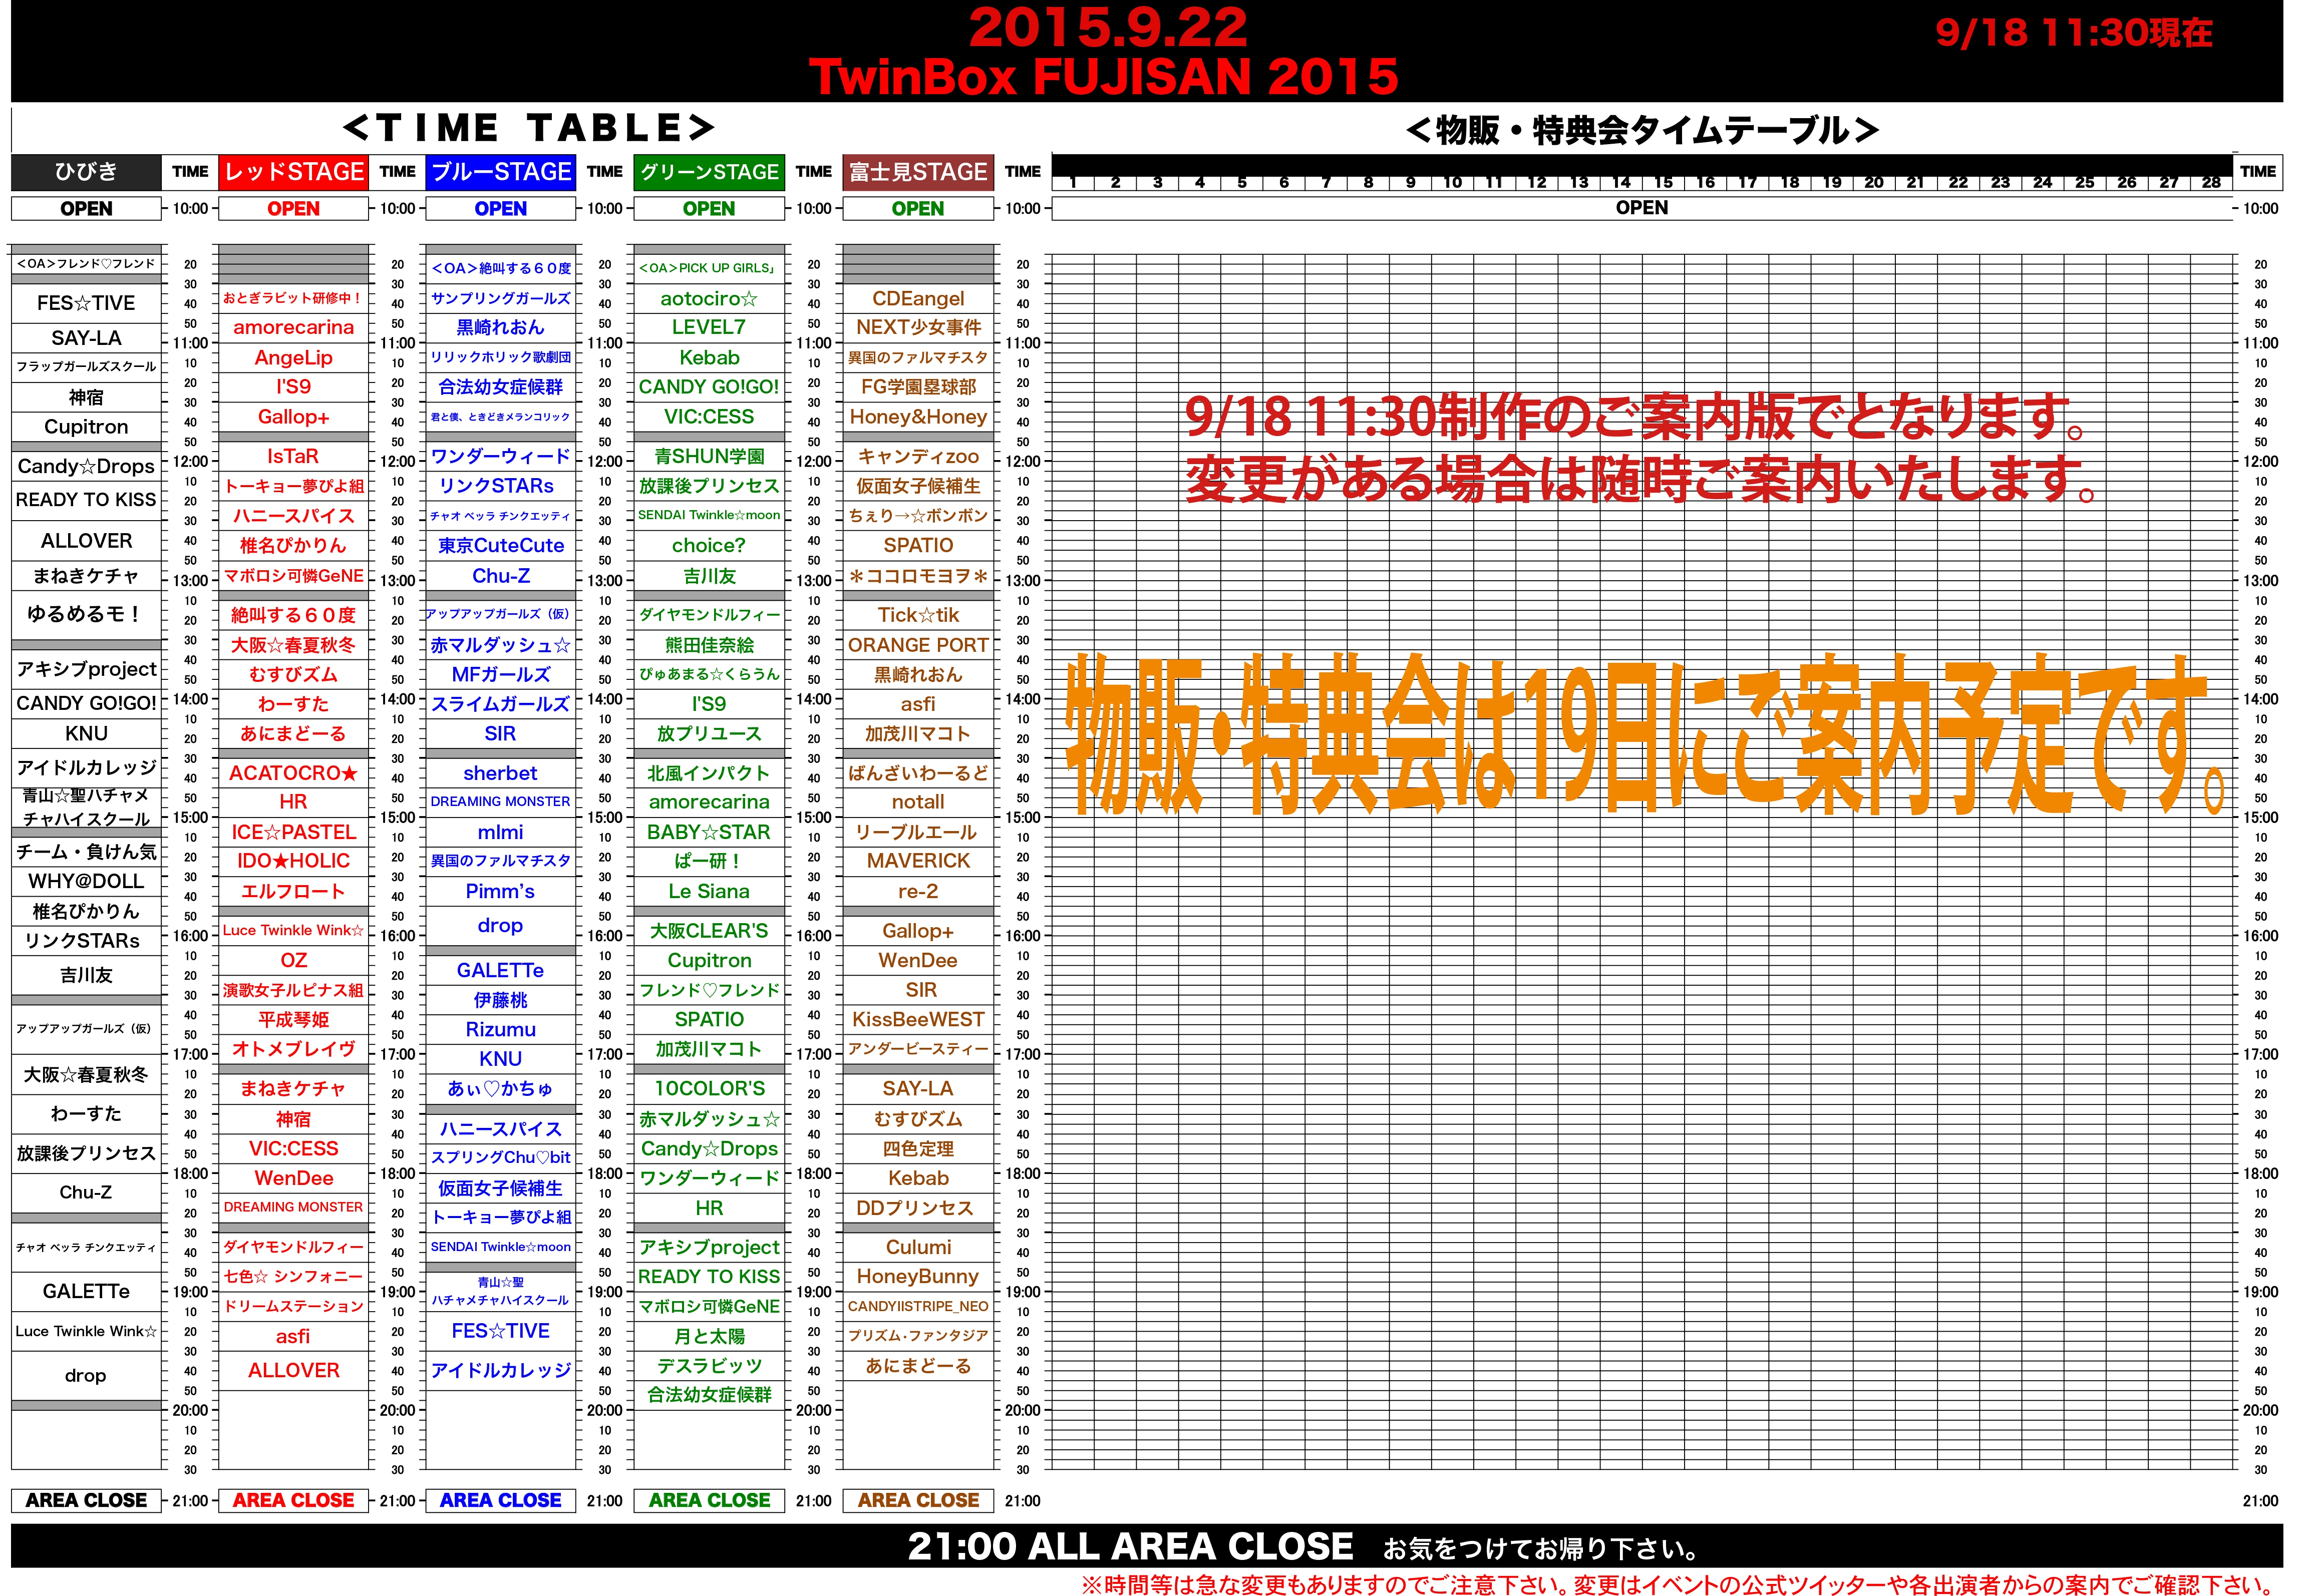This screenshot has height=1596, width=2308.
Task: Click 'KissBeeWEST' slot
Action: (918, 1020)
